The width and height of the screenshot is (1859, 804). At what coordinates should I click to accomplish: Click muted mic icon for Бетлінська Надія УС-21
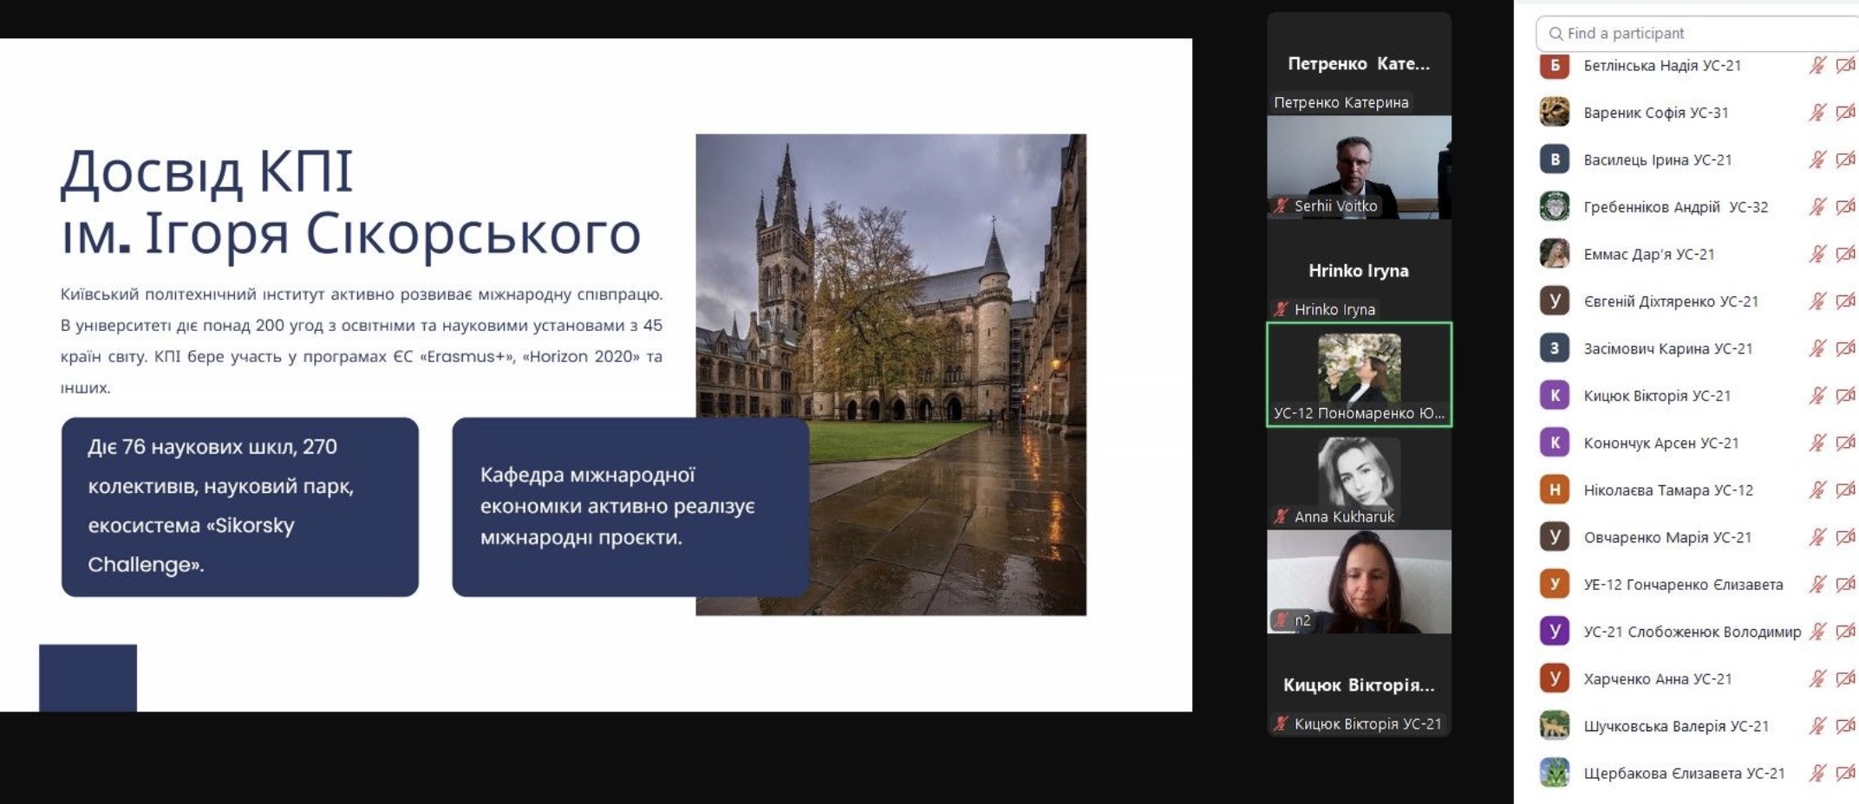pyautogui.click(x=1817, y=65)
